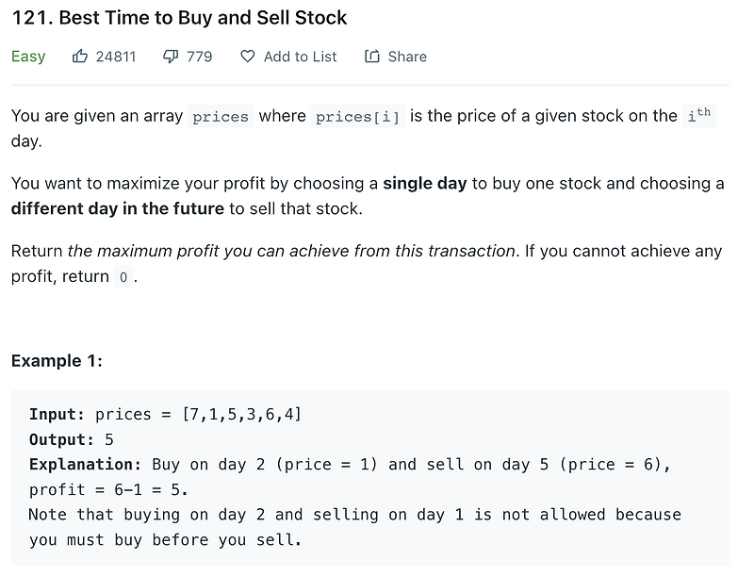
Task: Click the thumbs-up like icon
Action: [x=80, y=57]
